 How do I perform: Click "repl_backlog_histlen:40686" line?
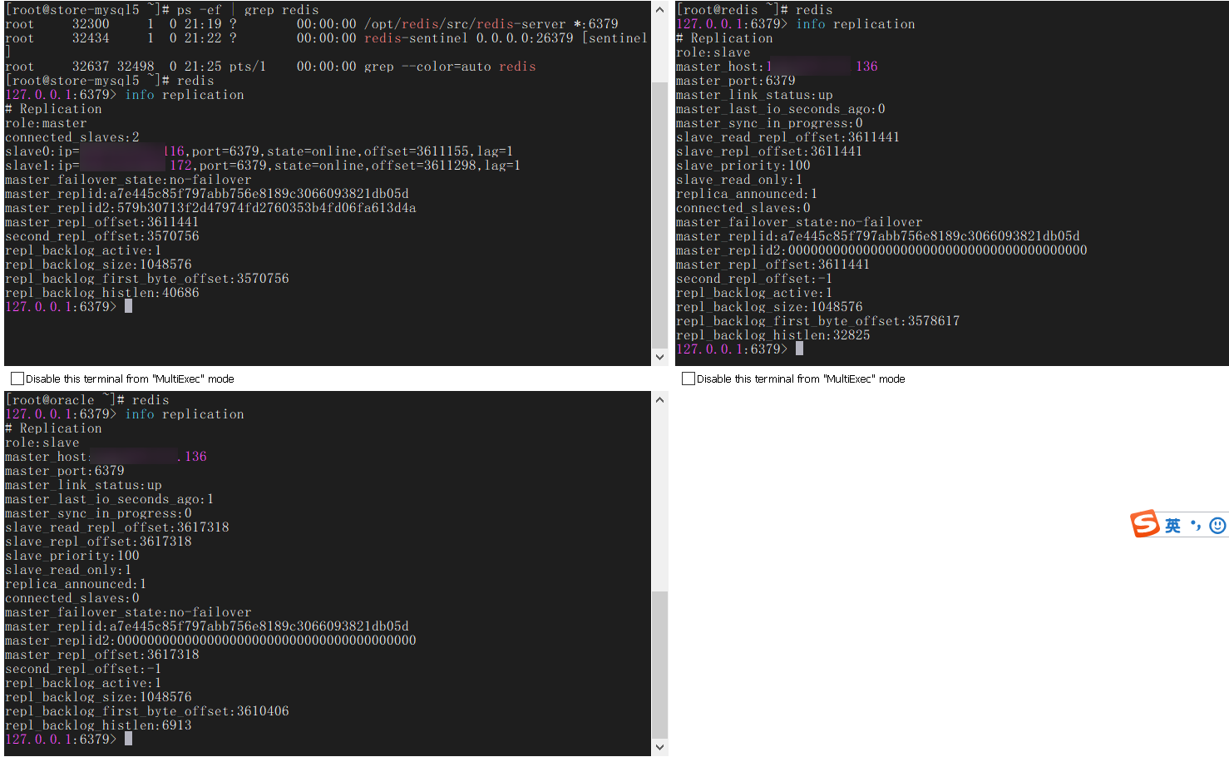(x=102, y=293)
